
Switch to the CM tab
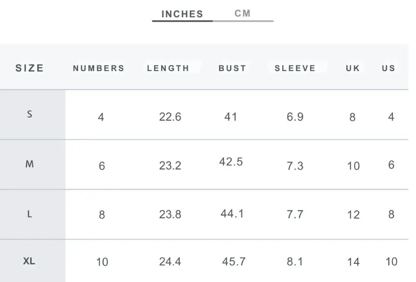tap(242, 13)
